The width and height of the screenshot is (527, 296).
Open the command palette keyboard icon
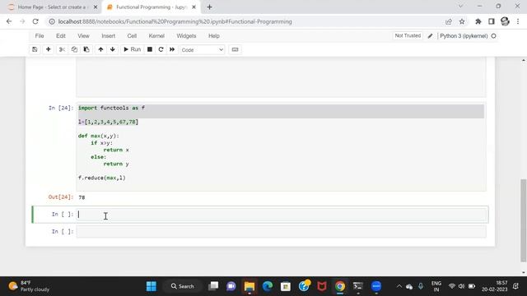[235, 49]
